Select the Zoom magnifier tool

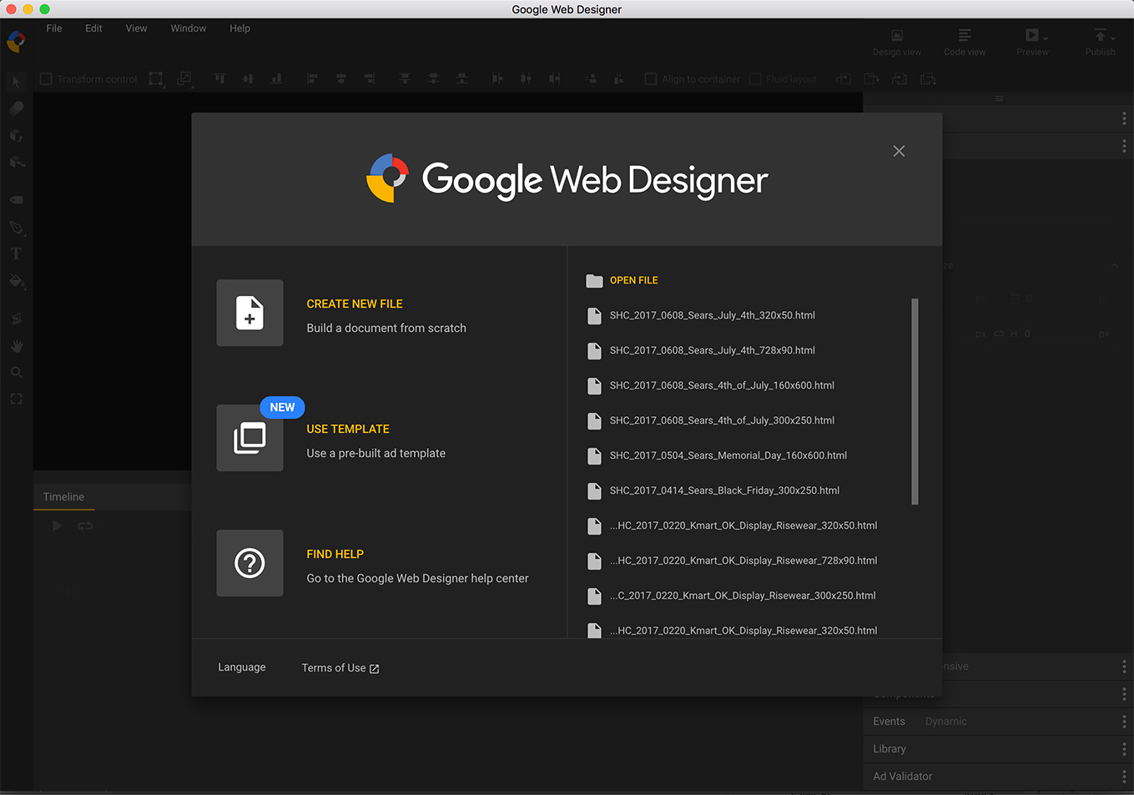(x=16, y=372)
